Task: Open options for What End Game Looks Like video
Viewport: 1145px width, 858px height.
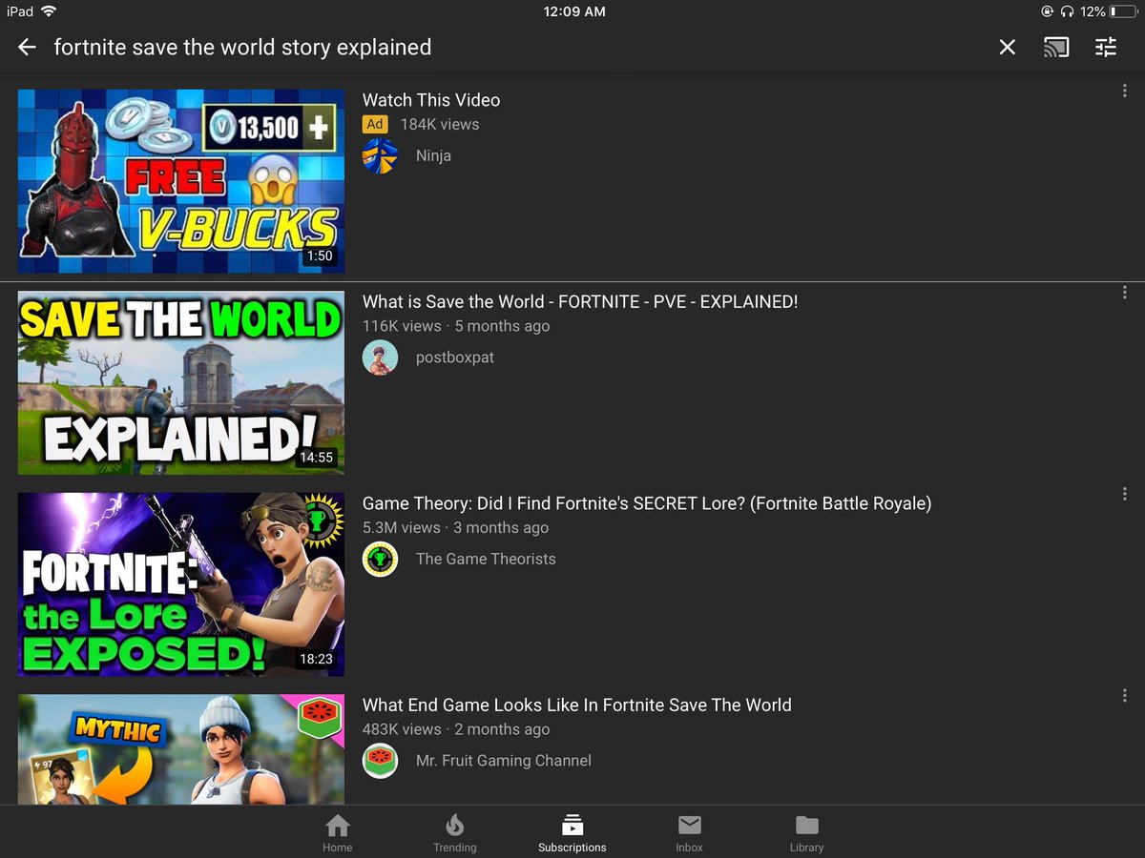Action: click(x=1125, y=696)
